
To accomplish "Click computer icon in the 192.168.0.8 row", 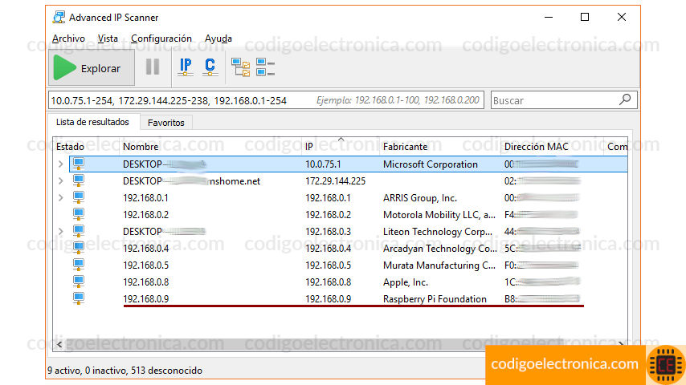I will (x=79, y=282).
